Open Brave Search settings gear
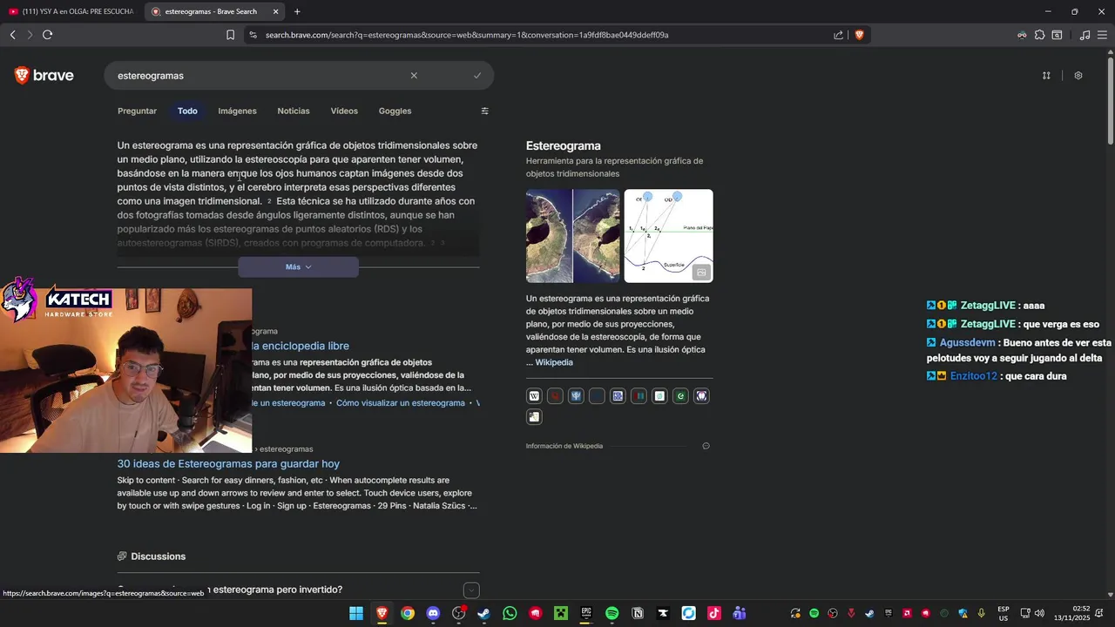The image size is (1115, 627). 1078,76
